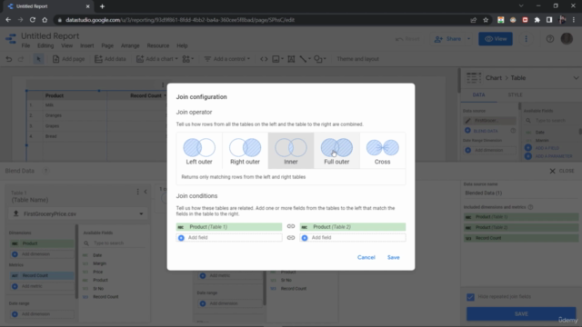Click the browser reload icon
The image size is (582, 327).
[x=33, y=20]
